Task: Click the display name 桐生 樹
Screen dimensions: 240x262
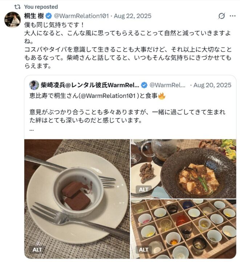Action: click(x=34, y=16)
